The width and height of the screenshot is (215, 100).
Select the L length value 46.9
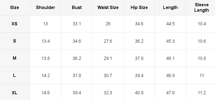(x=170, y=75)
